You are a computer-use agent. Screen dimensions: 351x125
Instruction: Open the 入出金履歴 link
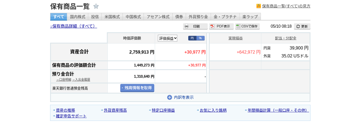81,80
